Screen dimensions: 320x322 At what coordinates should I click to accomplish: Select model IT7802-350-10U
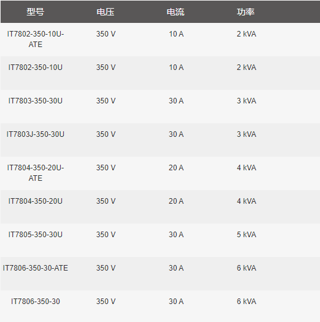tap(35, 67)
